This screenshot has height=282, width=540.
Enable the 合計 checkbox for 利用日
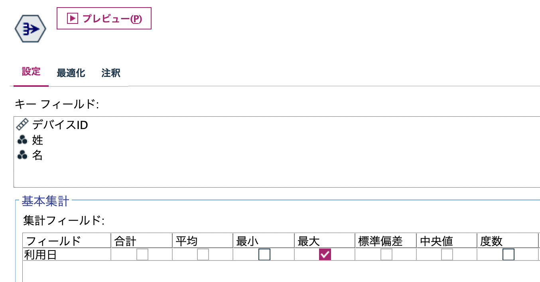coord(143,254)
